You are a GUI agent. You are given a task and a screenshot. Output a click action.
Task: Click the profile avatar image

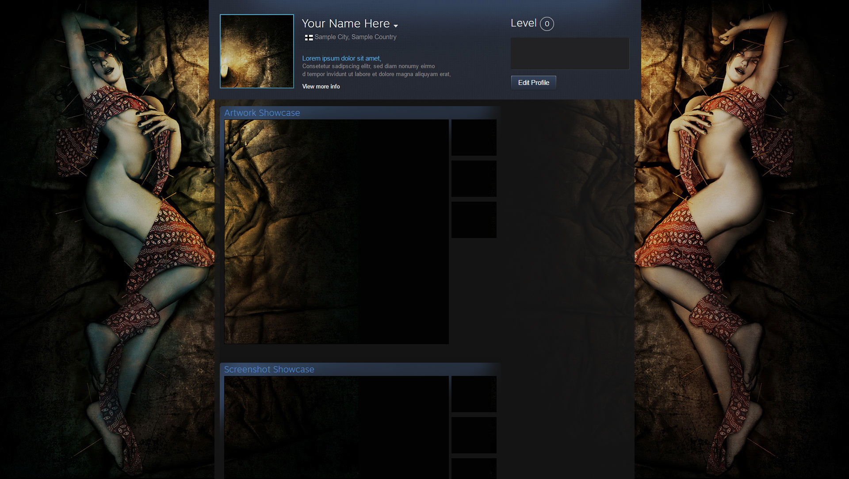[x=256, y=51]
